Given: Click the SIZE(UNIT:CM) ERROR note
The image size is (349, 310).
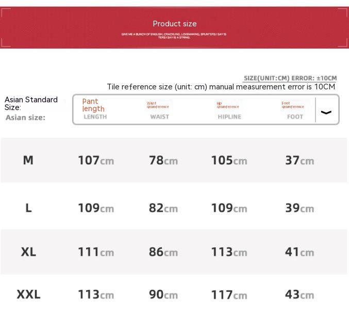Looking at the screenshot, I should pyautogui.click(x=290, y=78).
